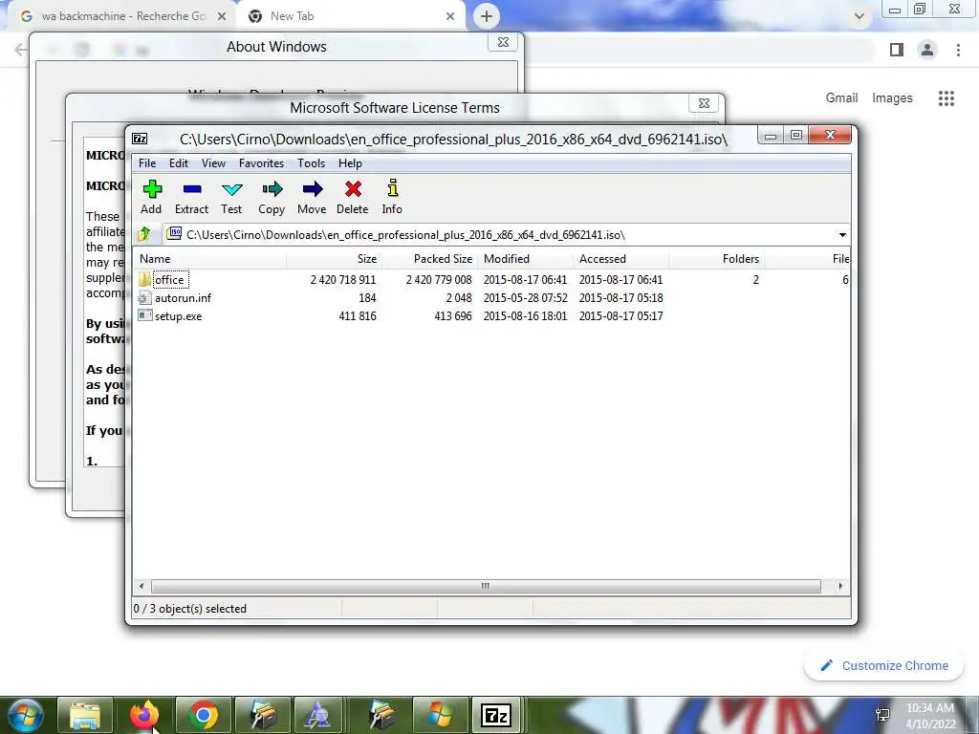Viewport: 979px width, 734px height.
Task: Open the Help menu
Action: pos(350,162)
